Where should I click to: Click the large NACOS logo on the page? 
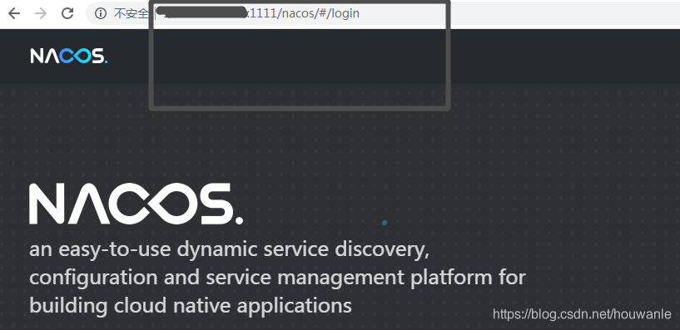(136, 204)
